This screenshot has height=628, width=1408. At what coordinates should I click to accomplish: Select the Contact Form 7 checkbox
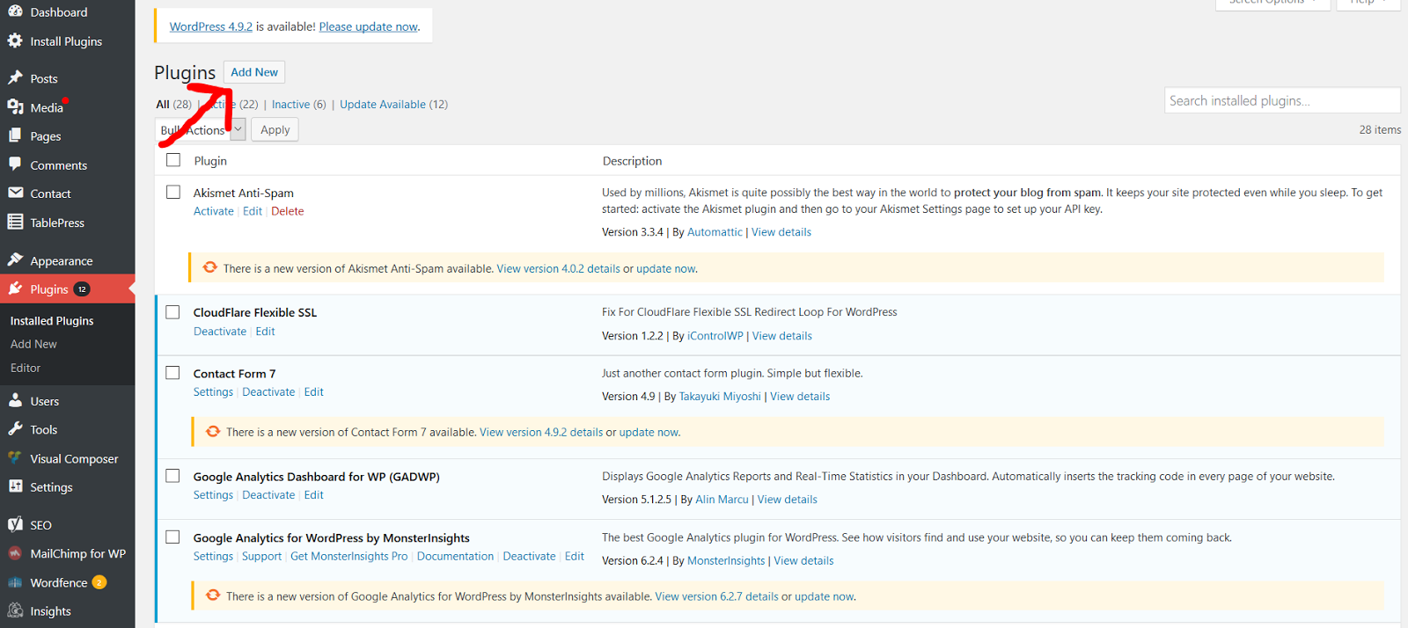[173, 373]
